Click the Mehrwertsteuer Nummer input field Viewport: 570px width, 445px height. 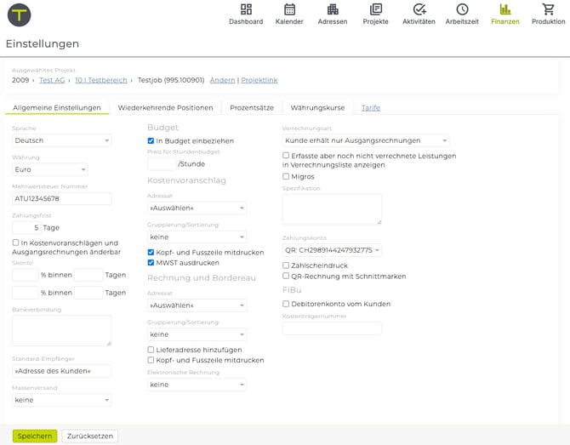(61, 199)
